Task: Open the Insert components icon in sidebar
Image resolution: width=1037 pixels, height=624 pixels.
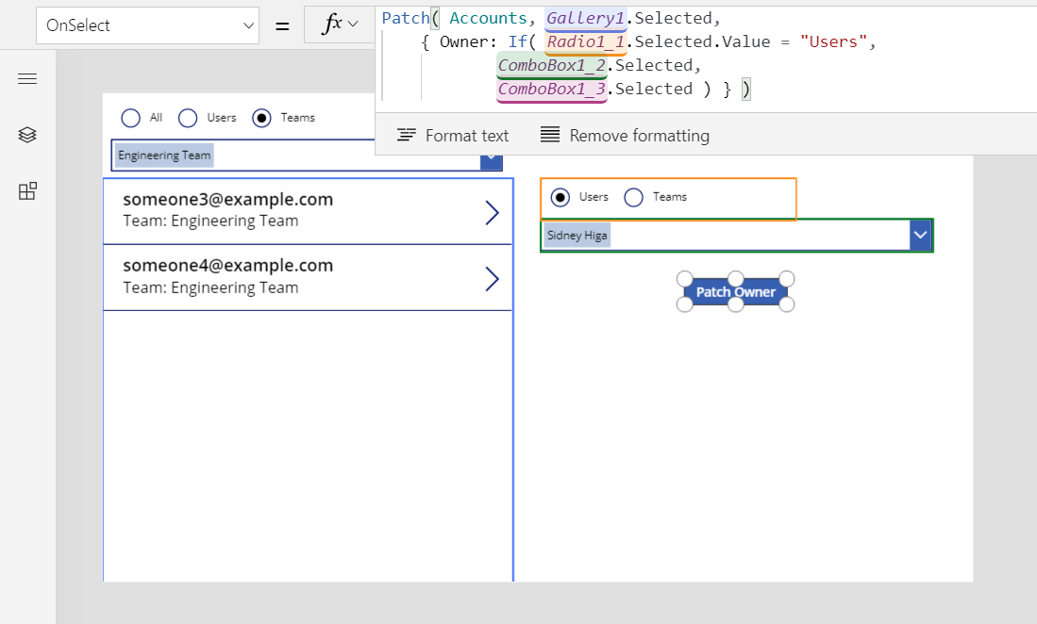Action: click(x=27, y=191)
